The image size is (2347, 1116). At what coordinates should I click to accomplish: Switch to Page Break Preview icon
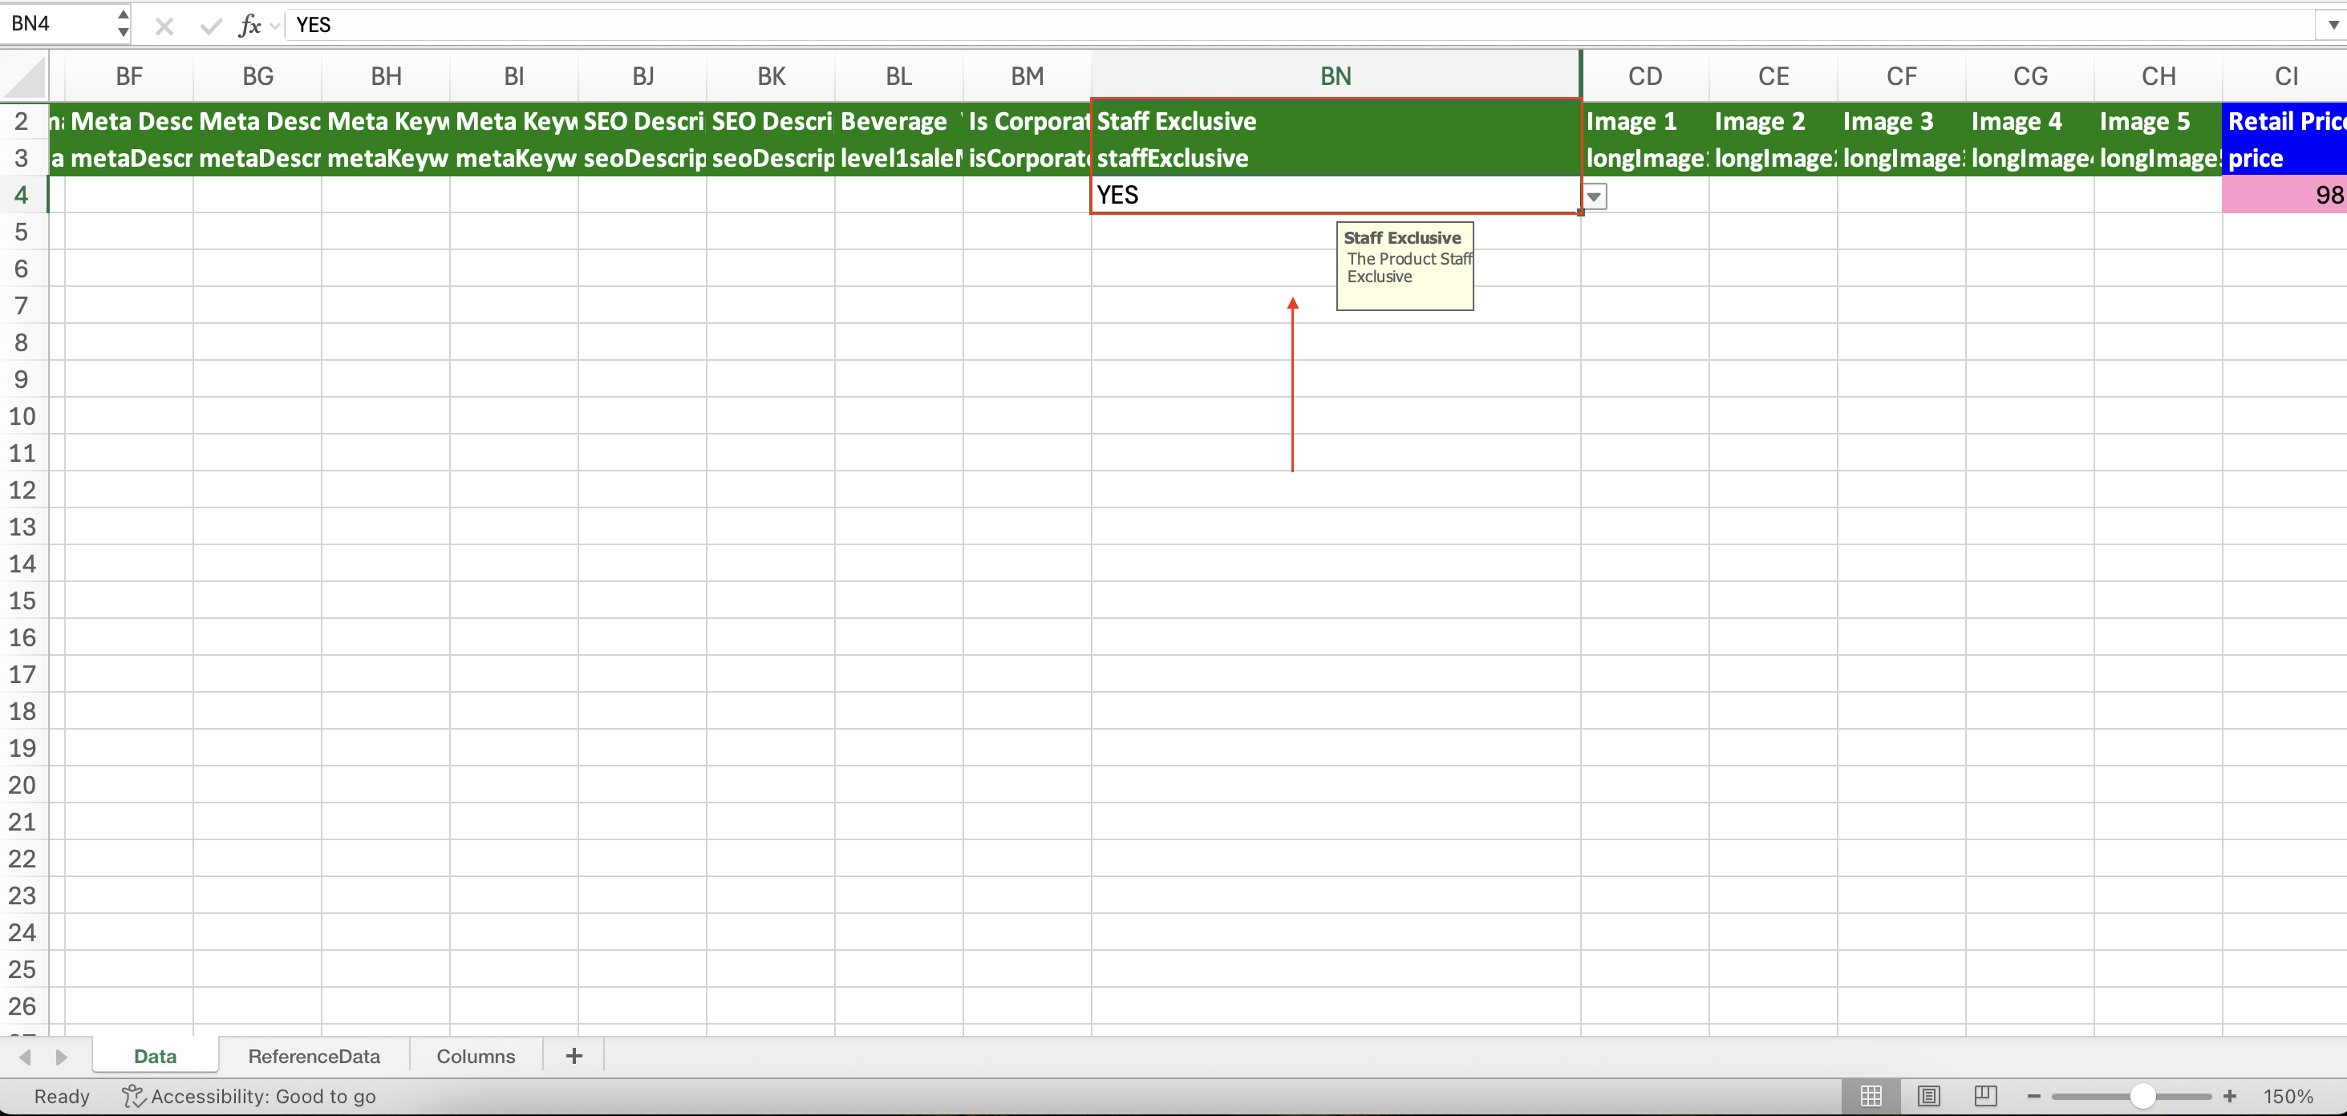(1985, 1096)
